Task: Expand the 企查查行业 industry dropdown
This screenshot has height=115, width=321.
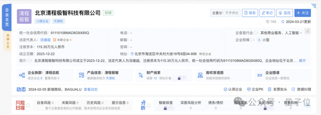Action: click(x=301, y=33)
